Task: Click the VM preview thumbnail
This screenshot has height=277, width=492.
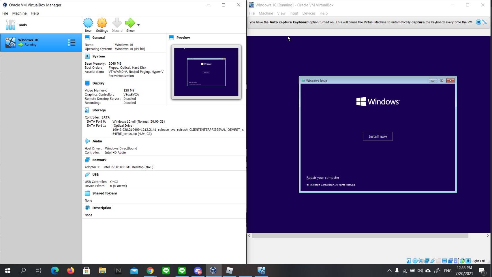Action: [x=206, y=72]
